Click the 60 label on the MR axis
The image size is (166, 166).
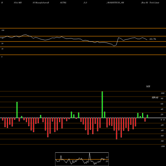pos(162,104)
